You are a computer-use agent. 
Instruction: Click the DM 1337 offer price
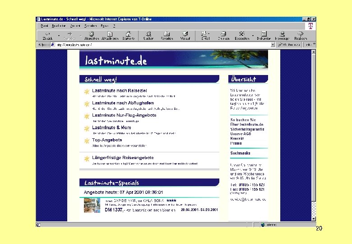click(x=114, y=210)
